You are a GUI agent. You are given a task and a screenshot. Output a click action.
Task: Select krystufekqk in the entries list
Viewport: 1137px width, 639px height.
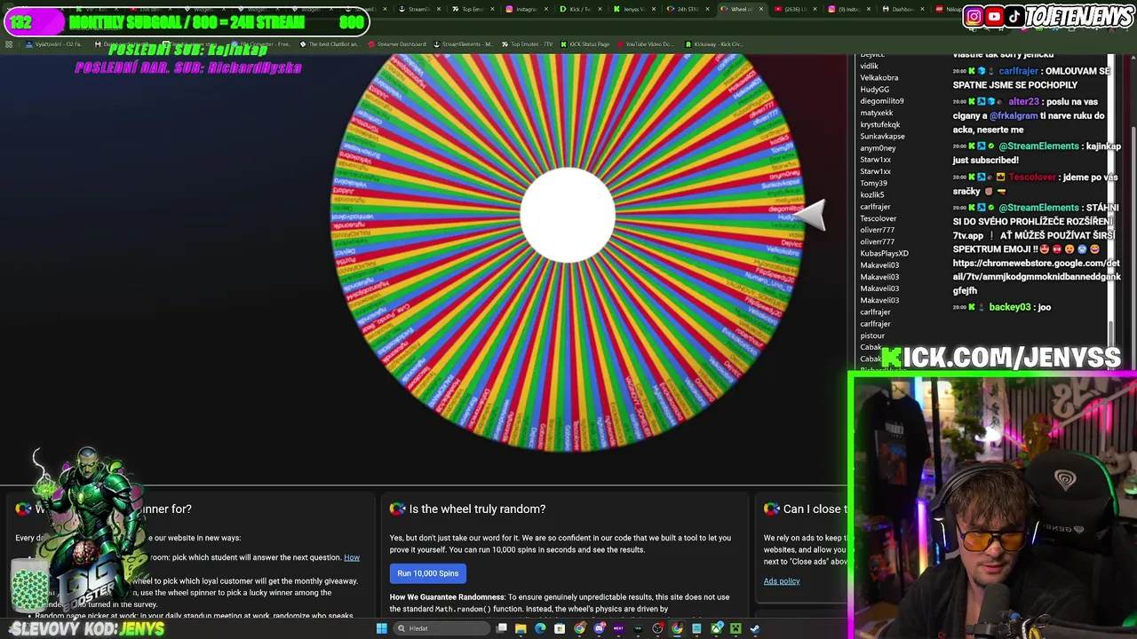[879, 125]
